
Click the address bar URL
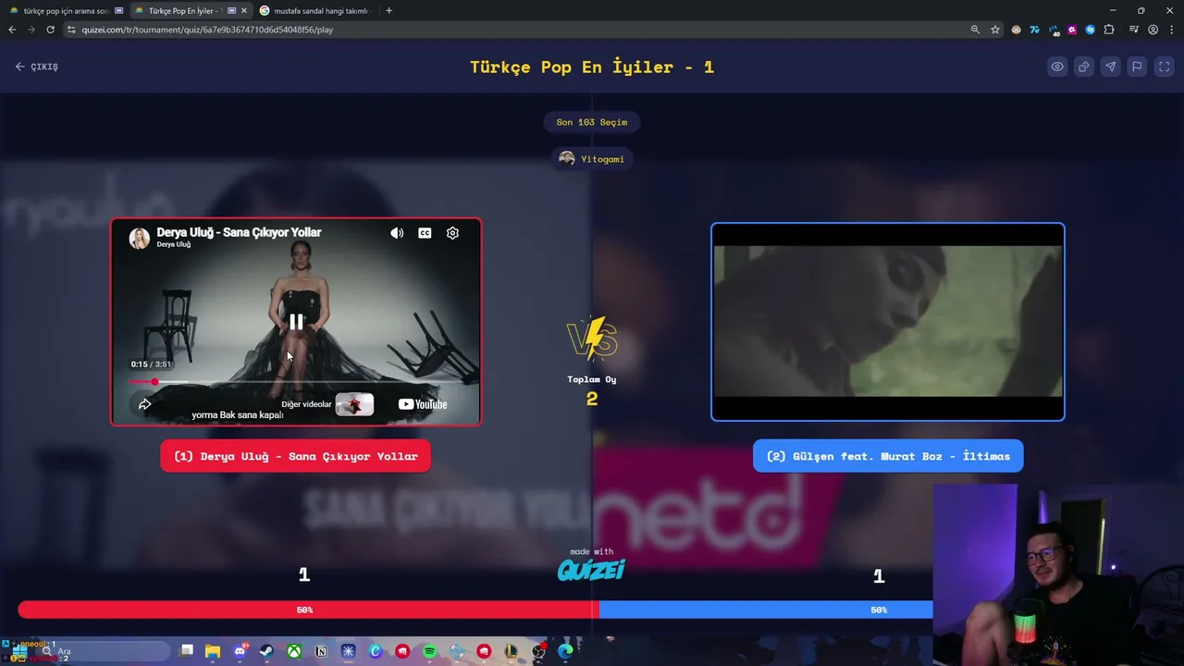(x=207, y=30)
